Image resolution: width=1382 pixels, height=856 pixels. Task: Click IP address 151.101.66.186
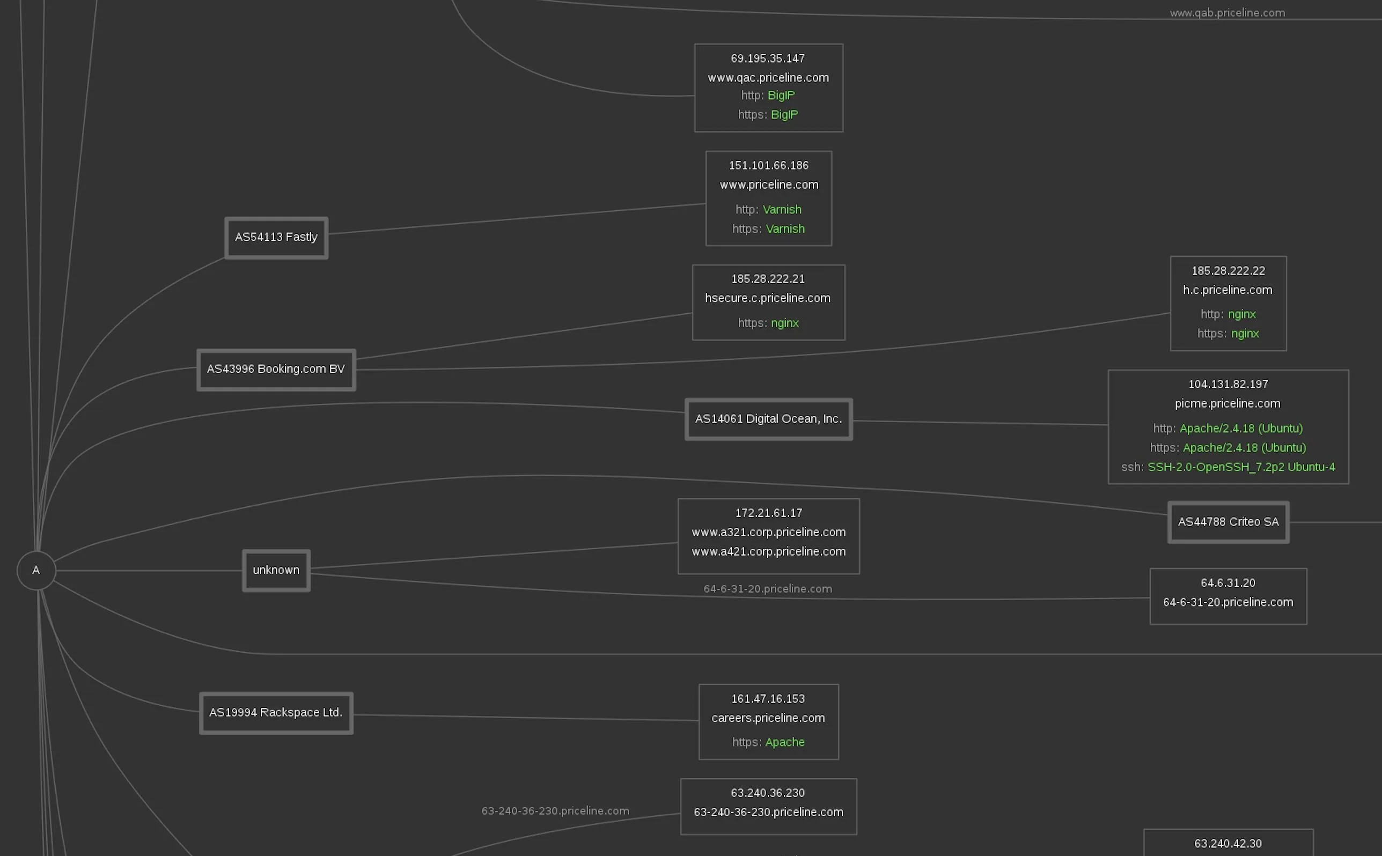[x=768, y=165]
